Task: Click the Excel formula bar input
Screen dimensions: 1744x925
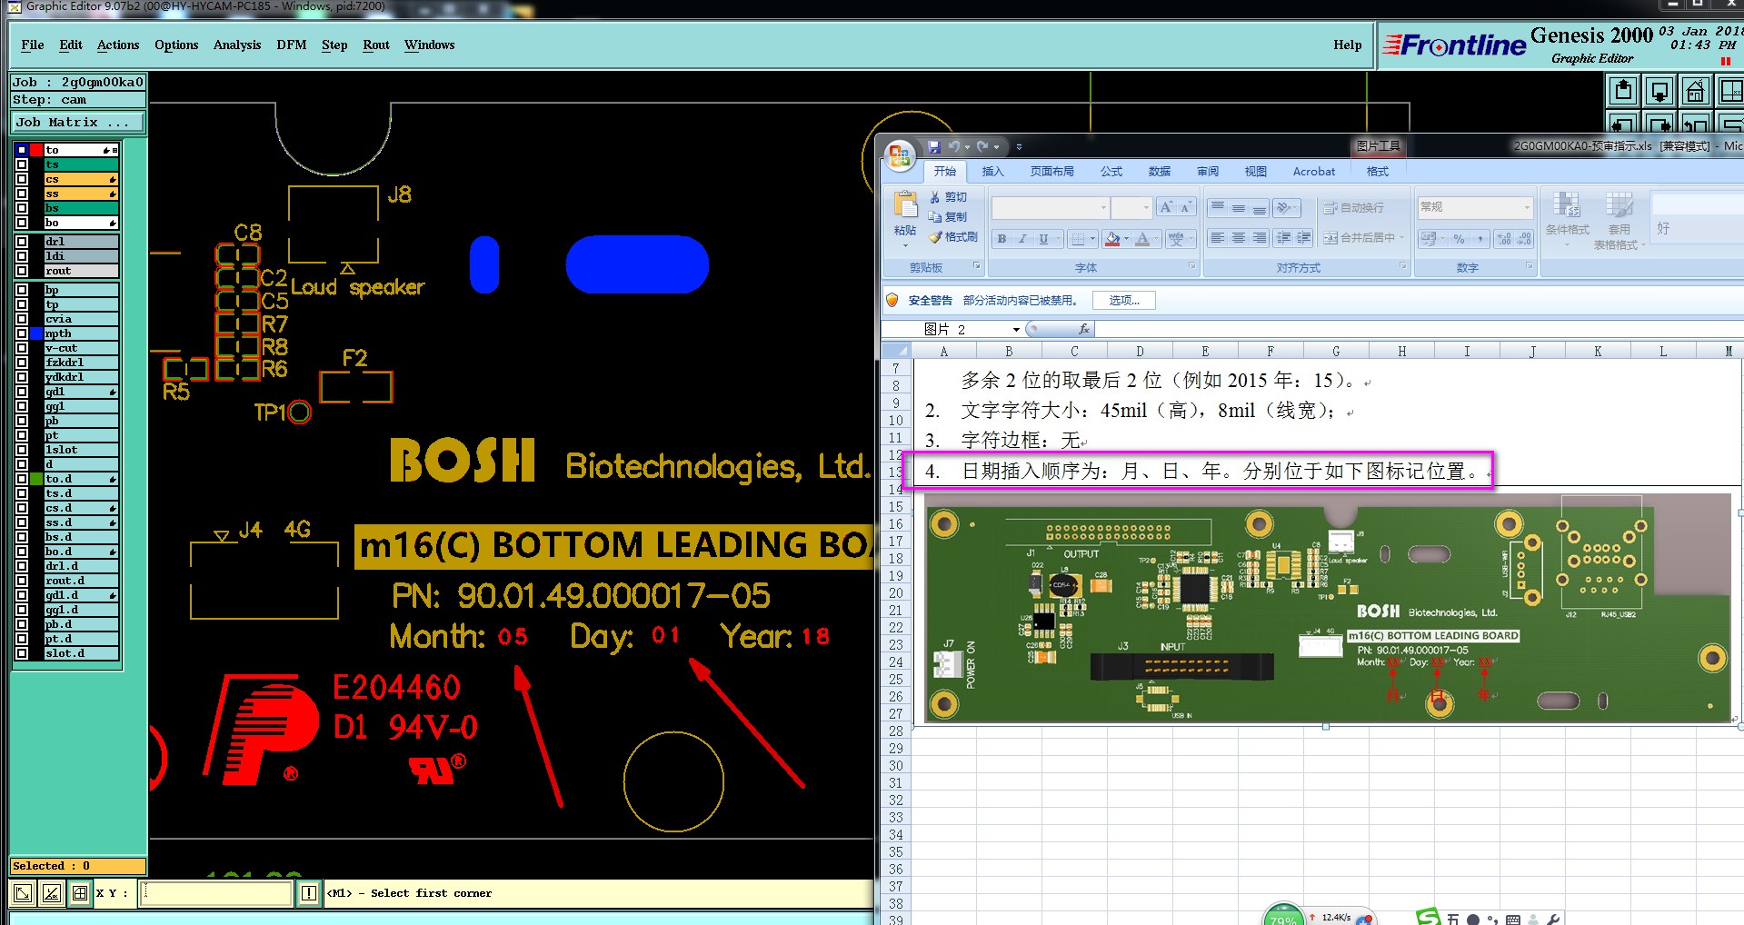Action: click(1420, 329)
